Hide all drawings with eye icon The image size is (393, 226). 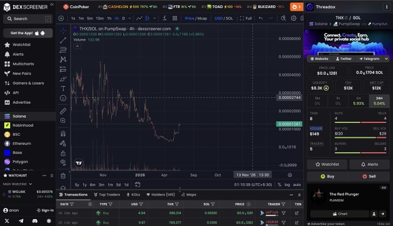63,162
